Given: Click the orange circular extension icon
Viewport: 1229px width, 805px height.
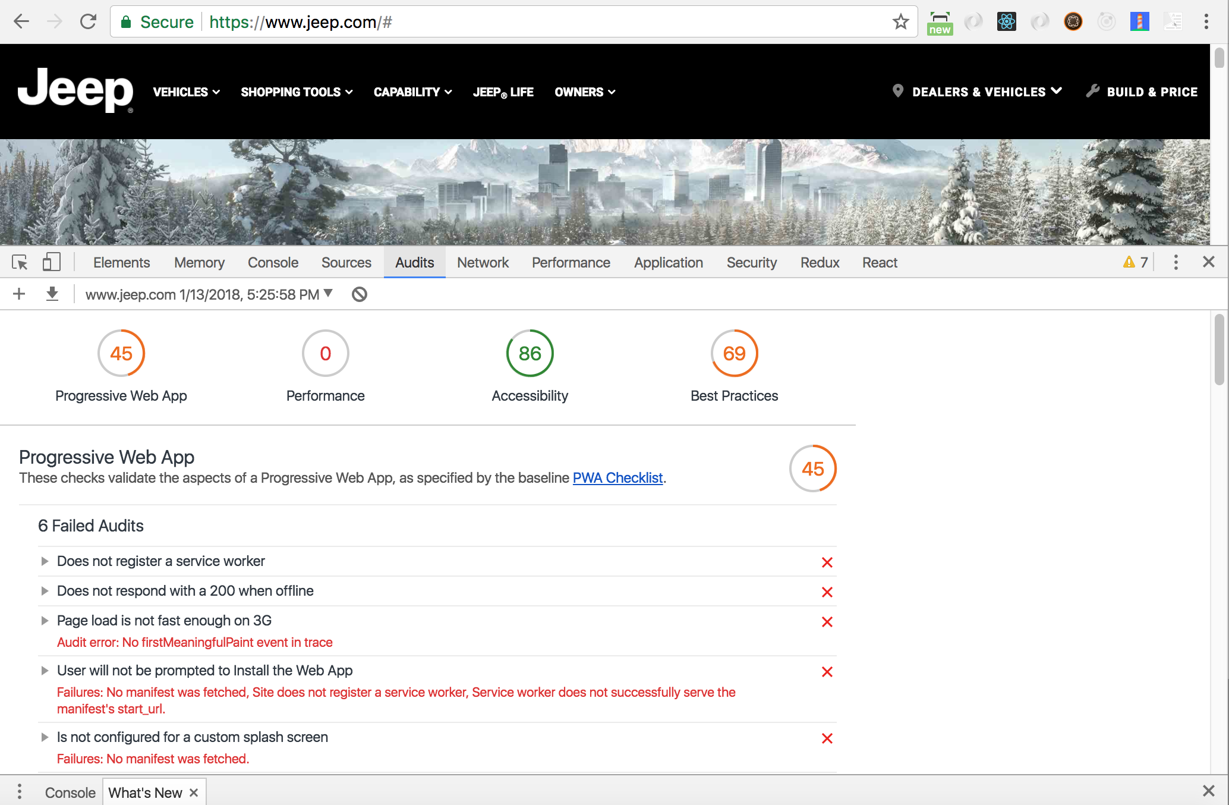Looking at the screenshot, I should coord(1073,22).
